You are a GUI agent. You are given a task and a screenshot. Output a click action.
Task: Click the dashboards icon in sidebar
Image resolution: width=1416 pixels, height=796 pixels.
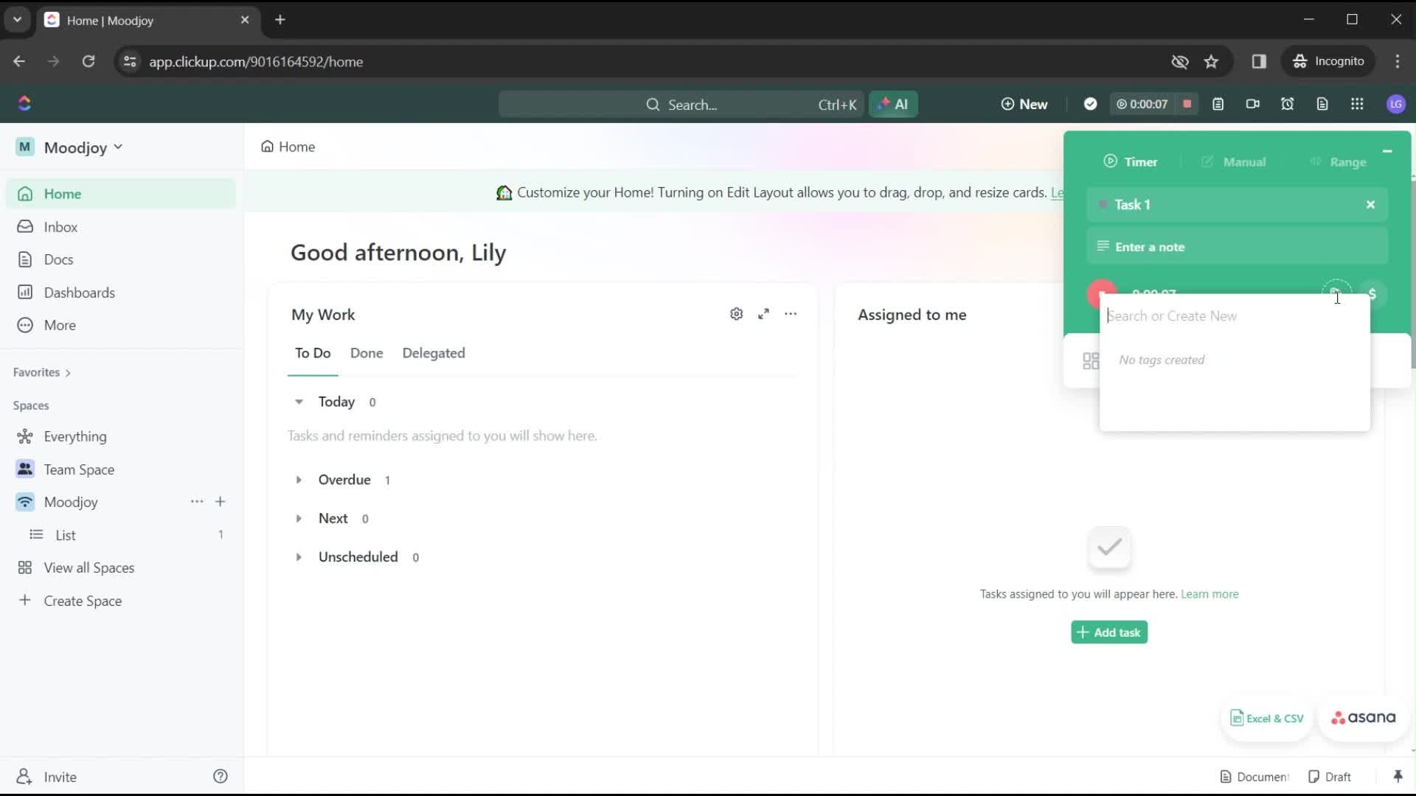pos(25,292)
